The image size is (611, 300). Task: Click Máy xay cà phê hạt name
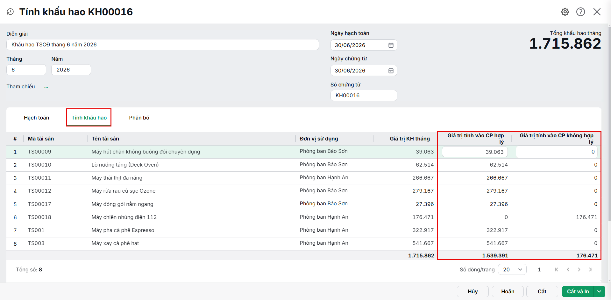[115, 243]
